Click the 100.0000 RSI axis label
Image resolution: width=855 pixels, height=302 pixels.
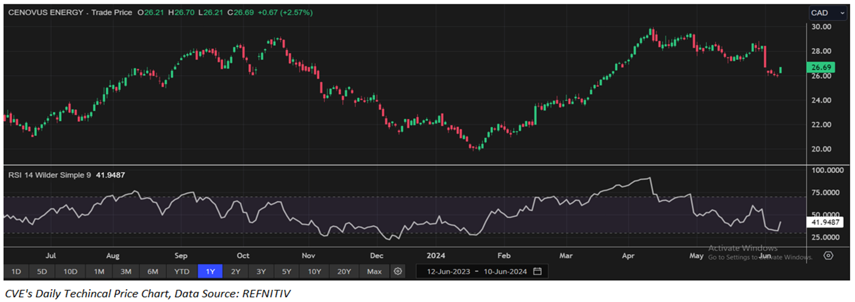tap(829, 170)
